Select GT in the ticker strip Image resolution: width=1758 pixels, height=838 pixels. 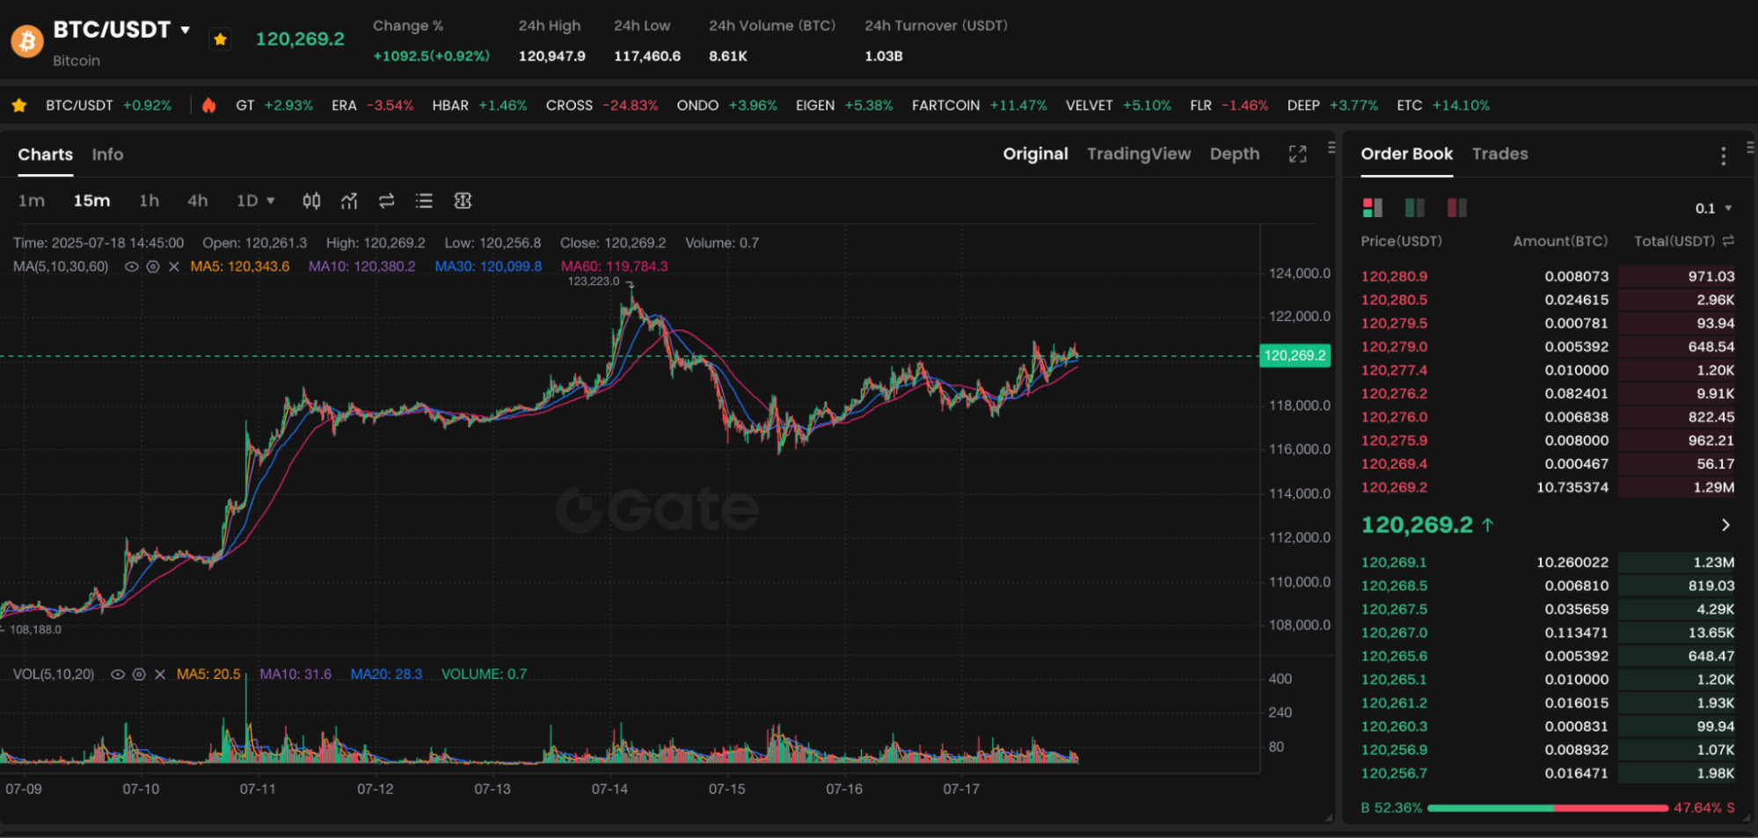245,106
